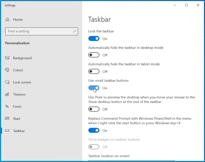Click the Taskbar icon in sidebar
205x162 pixels.
[8, 131]
